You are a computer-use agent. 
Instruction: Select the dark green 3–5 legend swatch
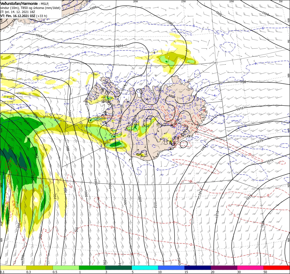[x=119, y=268]
